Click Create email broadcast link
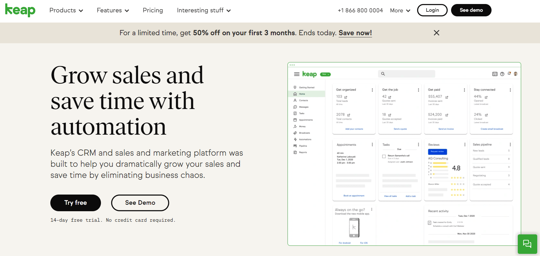Screen dimensions: 540x256 [492, 129]
